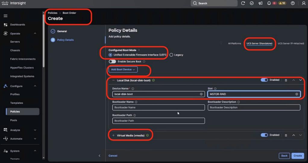Click the refresh icon in top bar
The image size is (308, 163).
243,3
